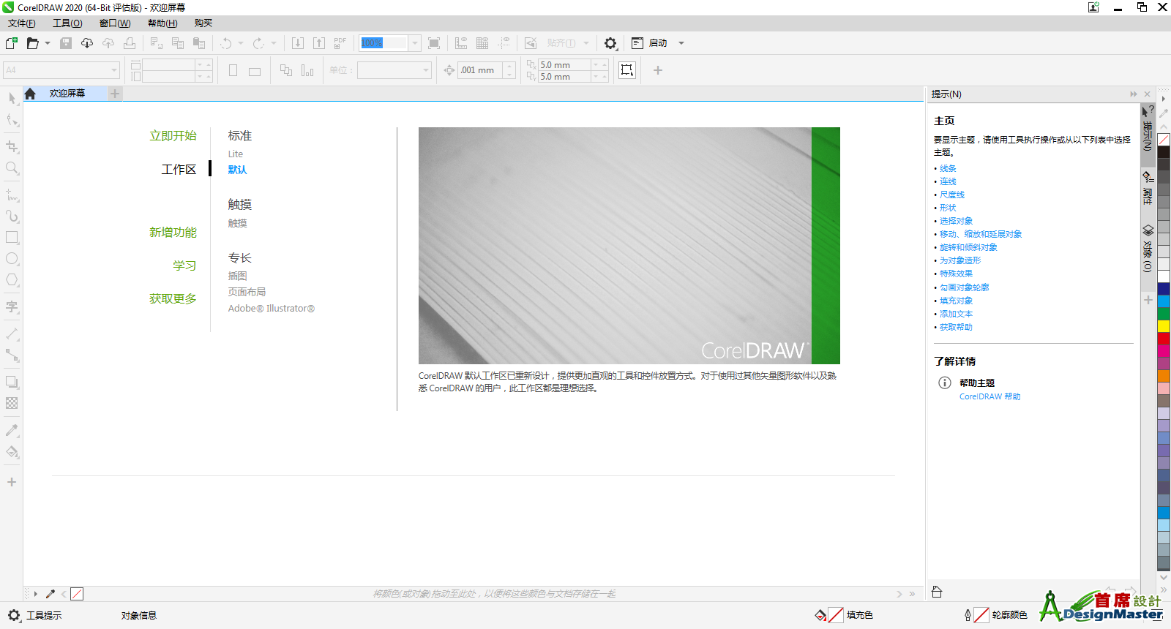Close the 提示 docker panel
The height and width of the screenshot is (629, 1171).
click(1147, 94)
